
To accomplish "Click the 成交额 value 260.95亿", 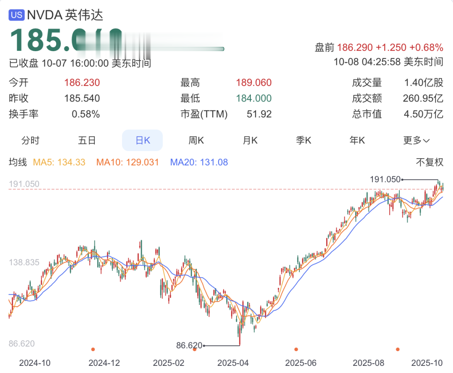I will (x=423, y=98).
